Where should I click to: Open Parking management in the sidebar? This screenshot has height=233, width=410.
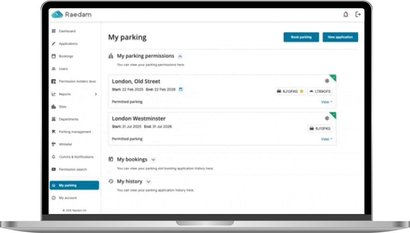(74, 132)
